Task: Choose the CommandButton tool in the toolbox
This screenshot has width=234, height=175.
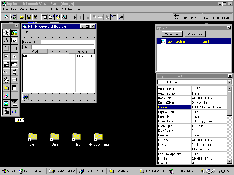Action: (14, 48)
